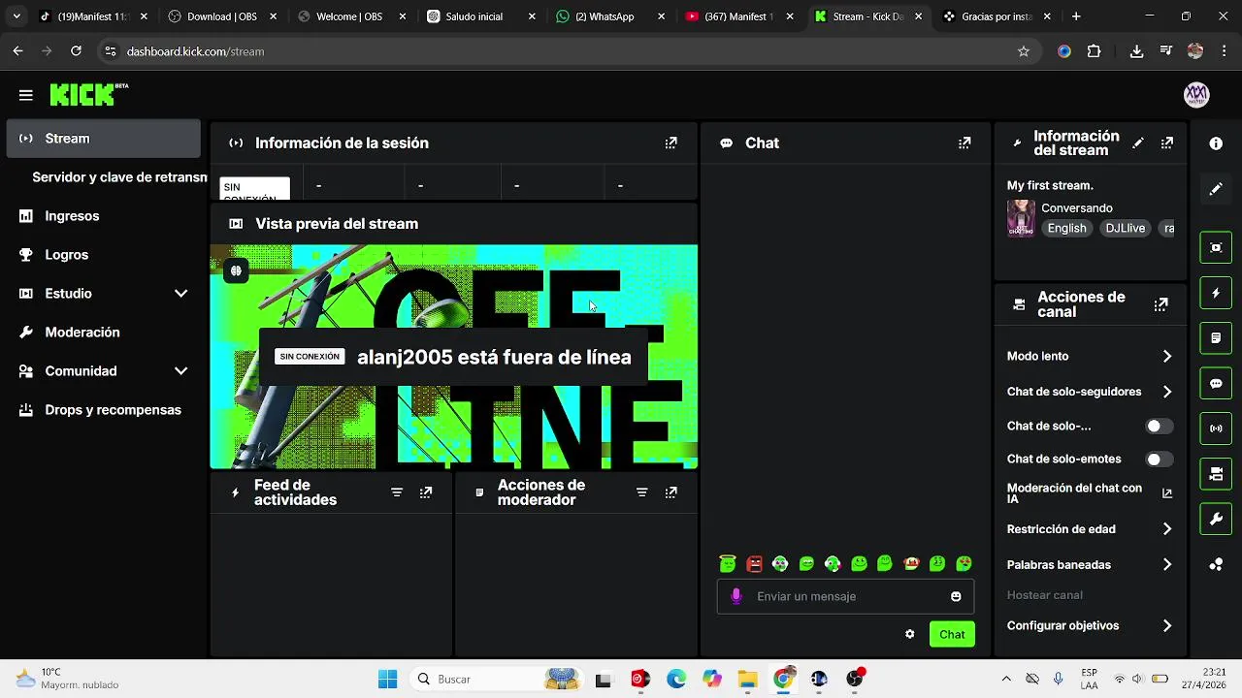Toggle the Chat de solo-... switch
The image size is (1242, 698).
click(1159, 427)
